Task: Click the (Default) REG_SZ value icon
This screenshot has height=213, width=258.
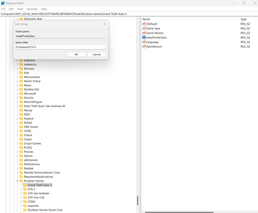Action: 144,24
